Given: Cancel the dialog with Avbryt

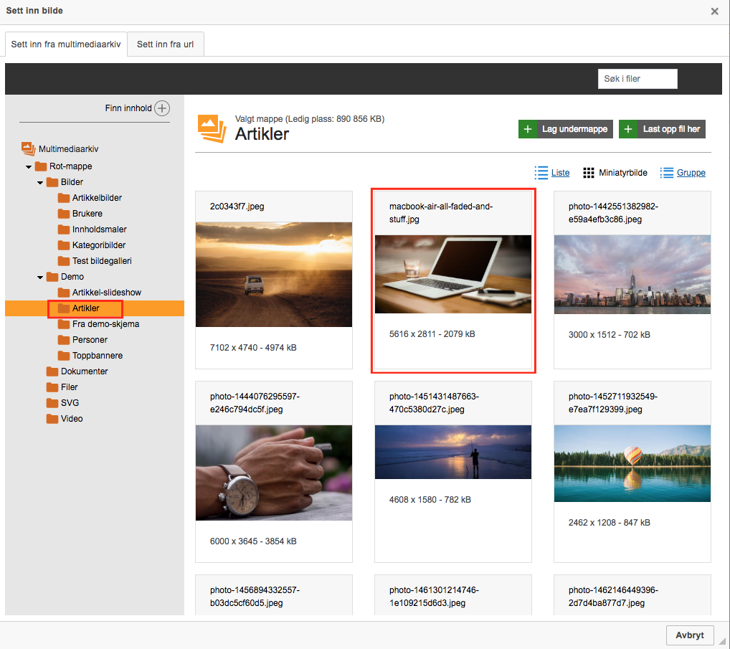Looking at the screenshot, I should pos(690,635).
